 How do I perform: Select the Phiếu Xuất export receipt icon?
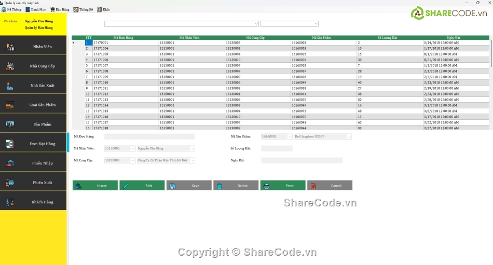click(10, 183)
